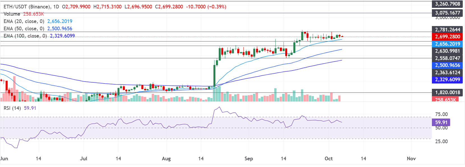Select the RSI (14) indicator legend

[12, 108]
